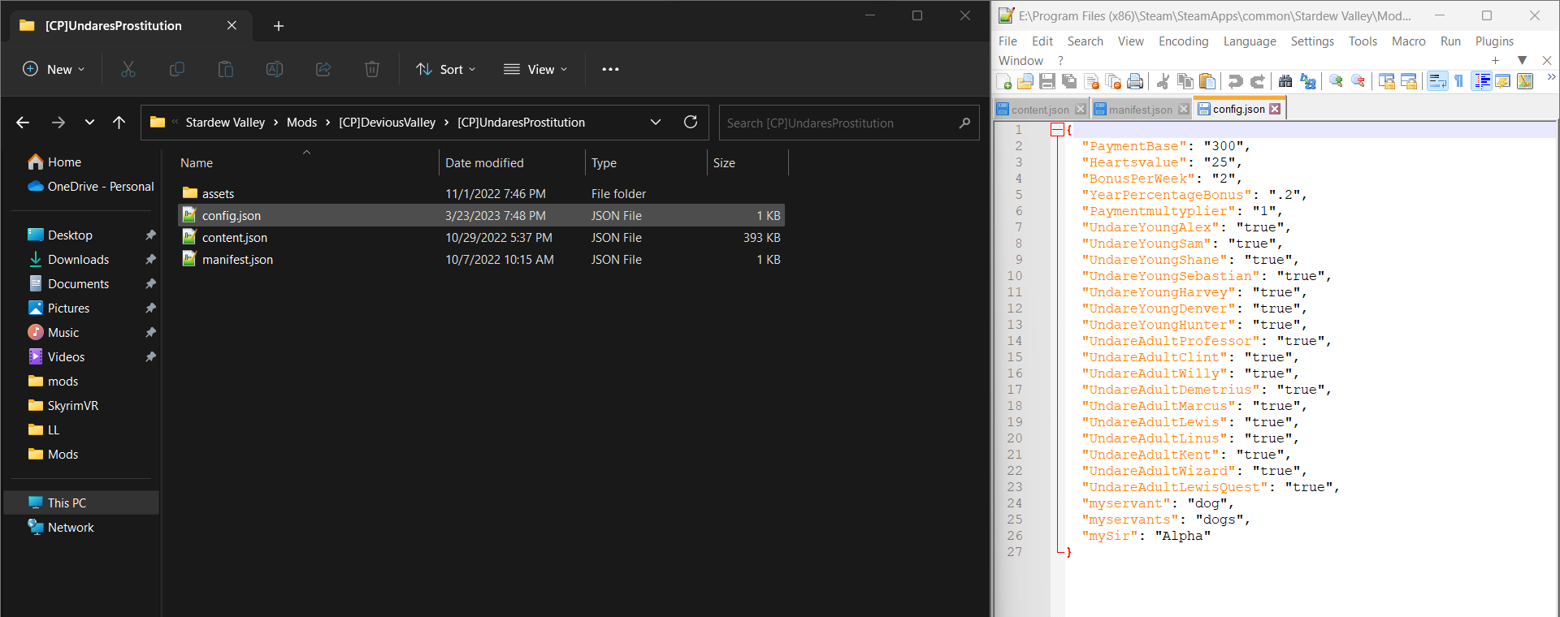Screen dimensions: 1560x617
Task: Click the [CP]DeviousValley breadcrumb in address bar
Action: [x=387, y=123]
